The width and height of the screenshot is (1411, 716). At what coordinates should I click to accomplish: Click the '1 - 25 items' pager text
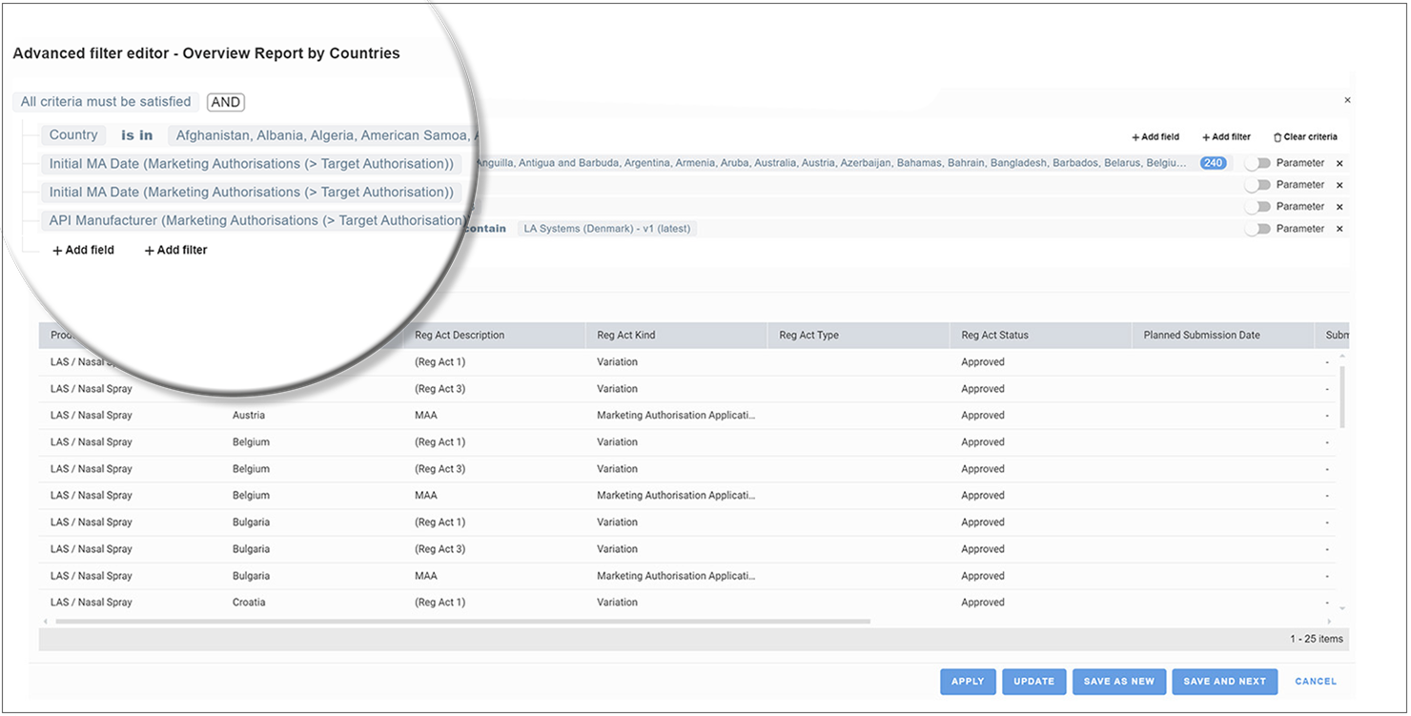click(1317, 639)
